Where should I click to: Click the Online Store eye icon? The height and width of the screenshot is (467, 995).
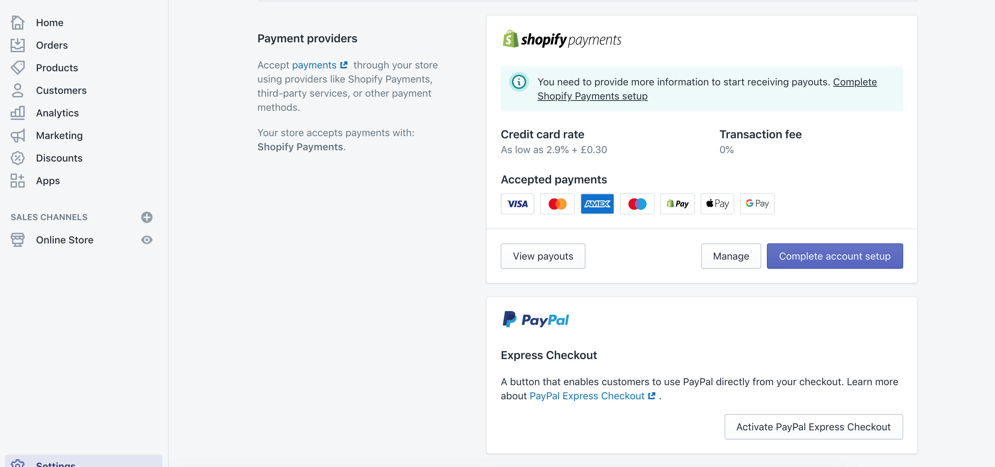(147, 240)
